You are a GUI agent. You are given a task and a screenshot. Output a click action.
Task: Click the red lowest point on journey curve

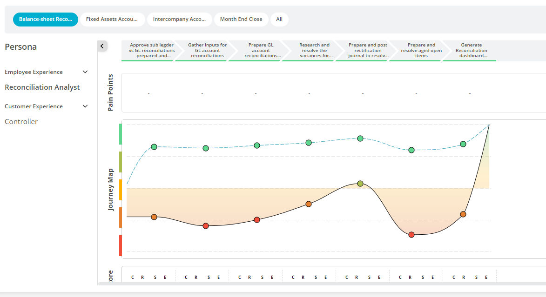[x=411, y=235]
